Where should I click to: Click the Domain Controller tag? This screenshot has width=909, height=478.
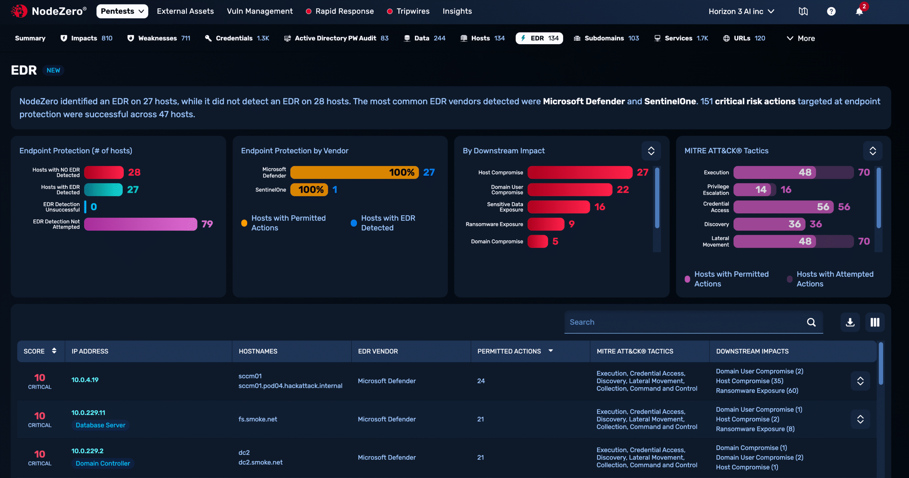point(103,463)
